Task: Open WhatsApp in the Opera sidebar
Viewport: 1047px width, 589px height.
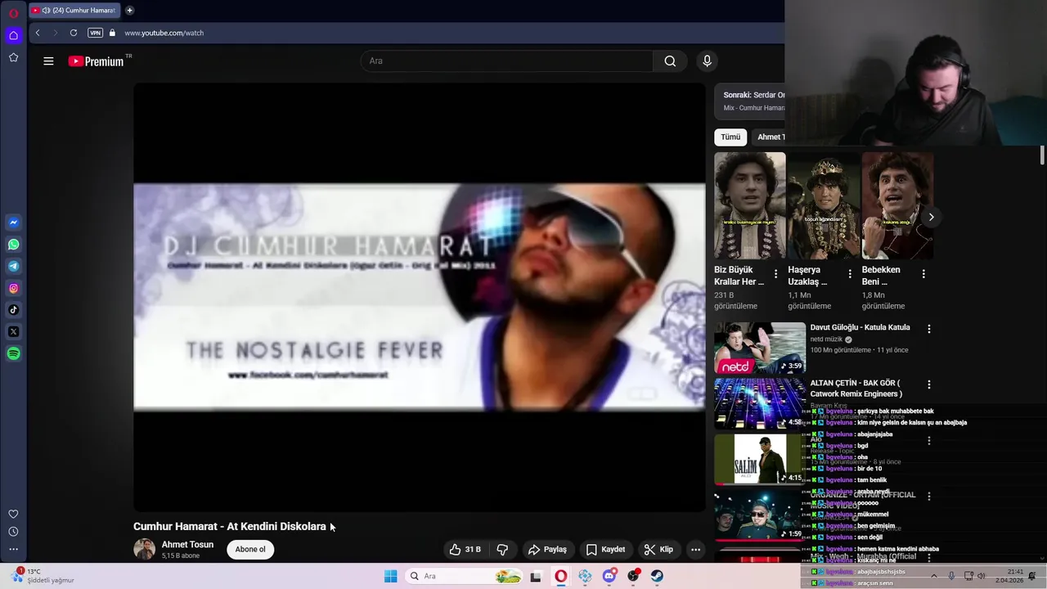Action: coord(13,245)
